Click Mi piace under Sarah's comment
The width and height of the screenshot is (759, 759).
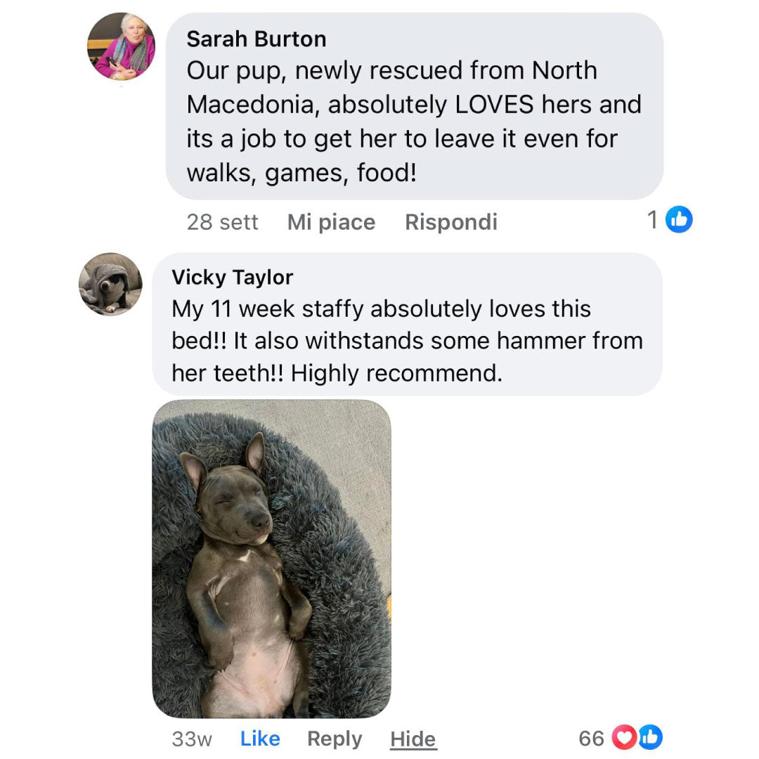click(x=331, y=222)
